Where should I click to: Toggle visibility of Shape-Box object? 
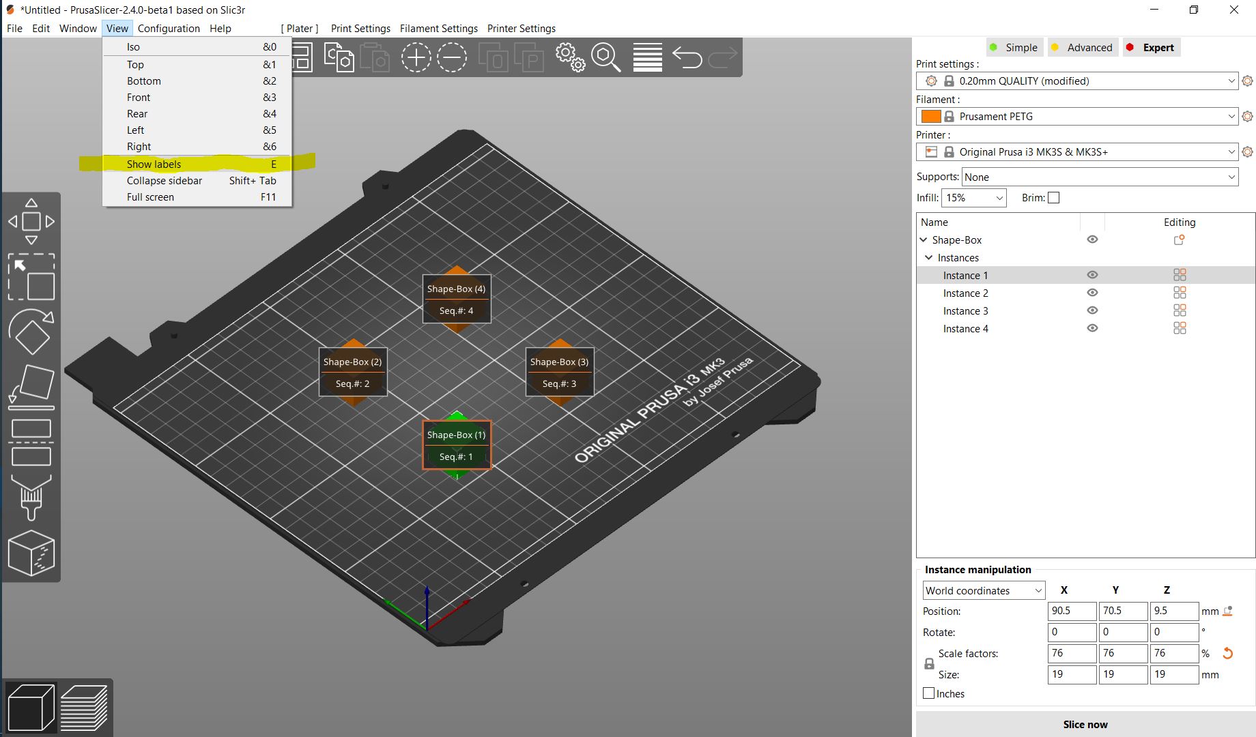point(1092,240)
